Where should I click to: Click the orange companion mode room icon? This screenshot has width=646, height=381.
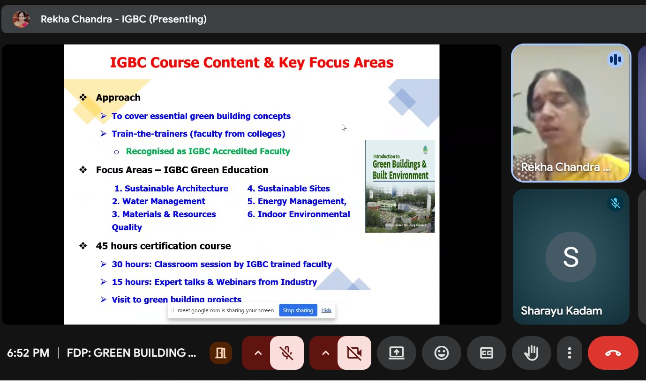[221, 353]
